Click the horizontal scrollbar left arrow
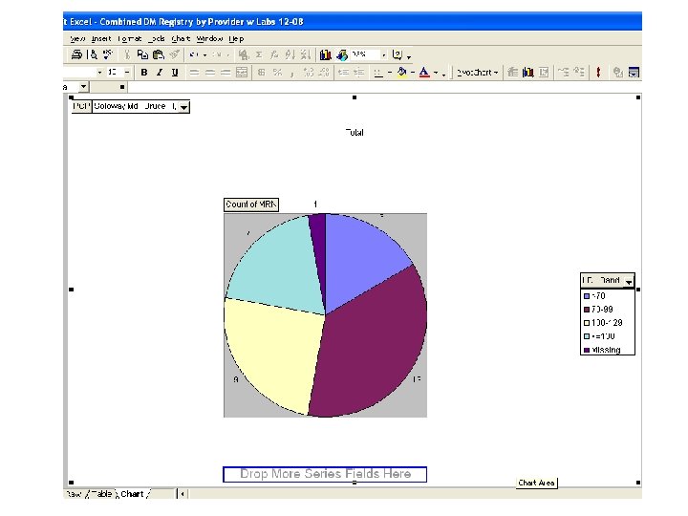This screenshot has width=688, height=516. tap(183, 494)
